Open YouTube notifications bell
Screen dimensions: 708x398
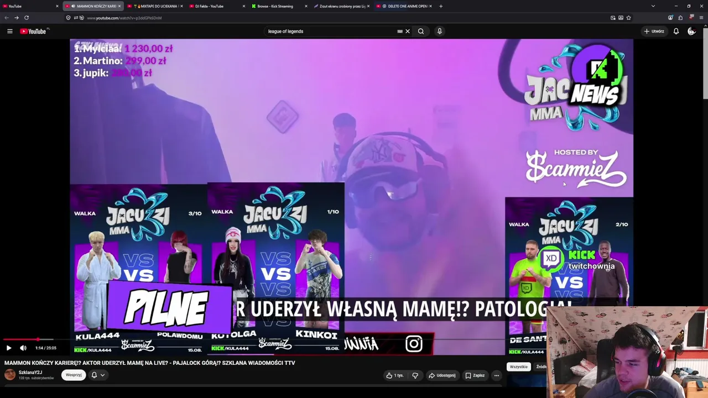[x=676, y=32]
